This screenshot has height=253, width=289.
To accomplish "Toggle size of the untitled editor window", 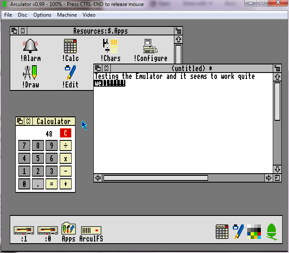I will pyautogui.click(x=277, y=68).
